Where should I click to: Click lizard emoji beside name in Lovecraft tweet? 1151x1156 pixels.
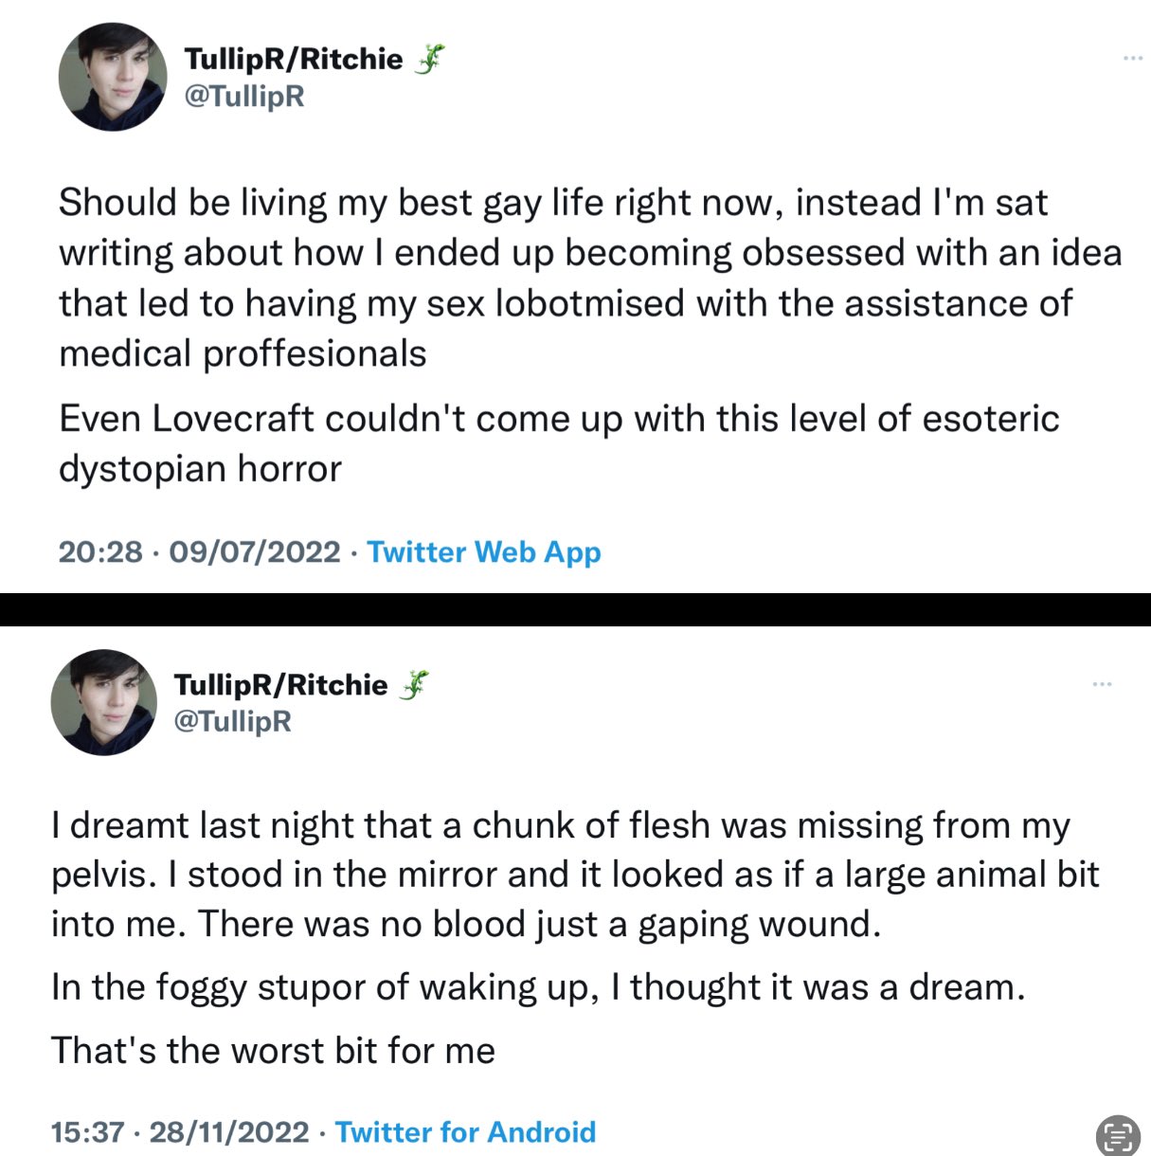click(429, 59)
